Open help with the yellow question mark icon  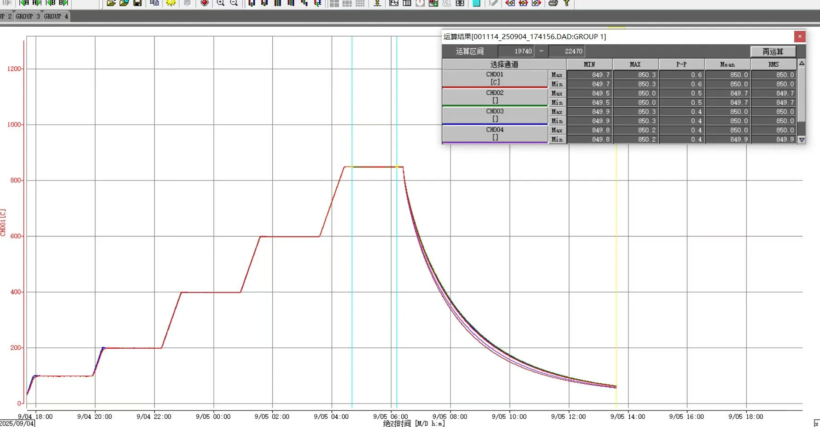(x=567, y=3)
